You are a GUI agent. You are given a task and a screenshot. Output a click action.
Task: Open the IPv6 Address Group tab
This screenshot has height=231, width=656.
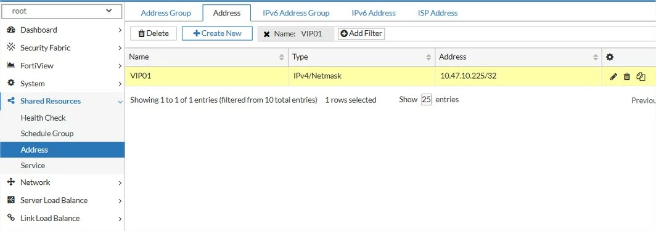[296, 13]
